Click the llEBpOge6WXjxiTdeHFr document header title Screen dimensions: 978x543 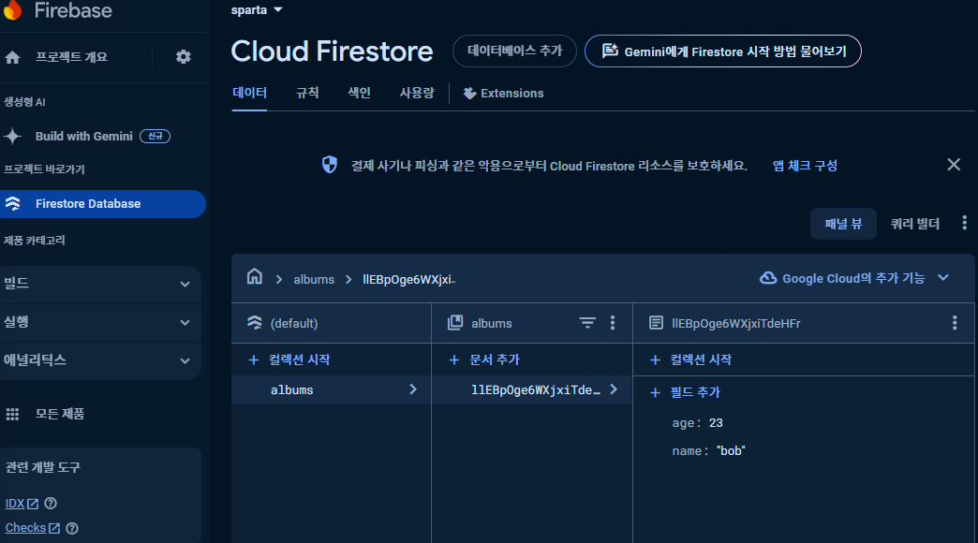(736, 323)
